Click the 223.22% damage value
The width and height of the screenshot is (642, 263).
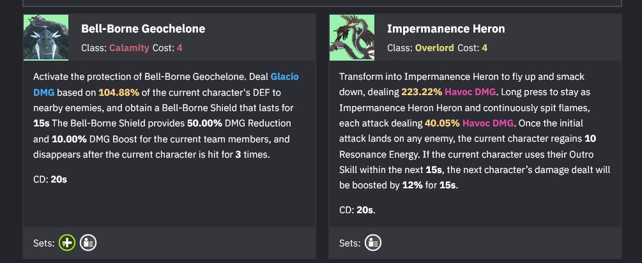(x=422, y=93)
